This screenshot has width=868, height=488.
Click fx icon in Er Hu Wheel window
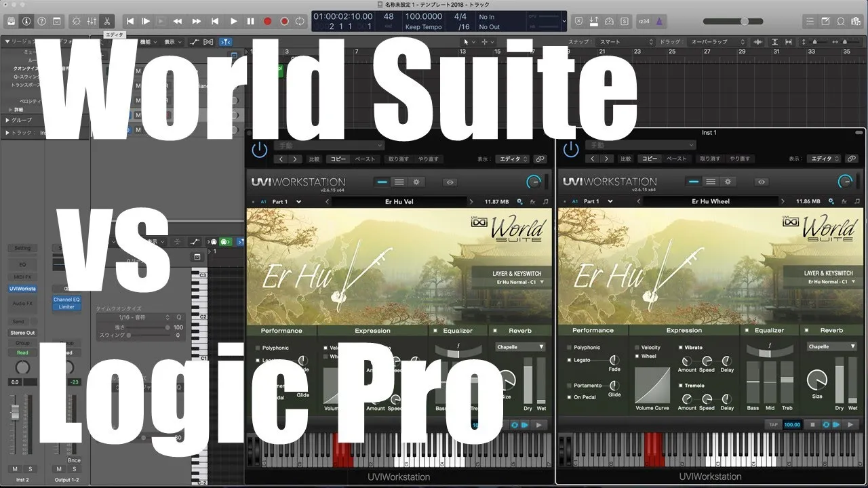pyautogui.click(x=844, y=201)
